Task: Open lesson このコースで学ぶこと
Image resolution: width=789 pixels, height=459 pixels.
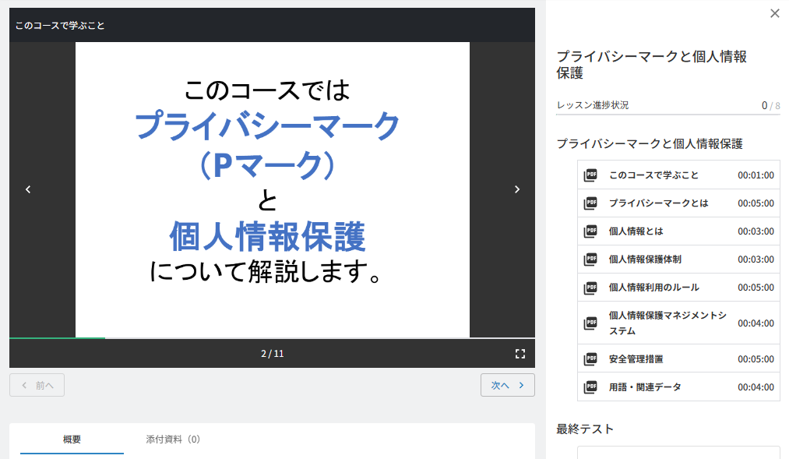Action: [x=679, y=175]
